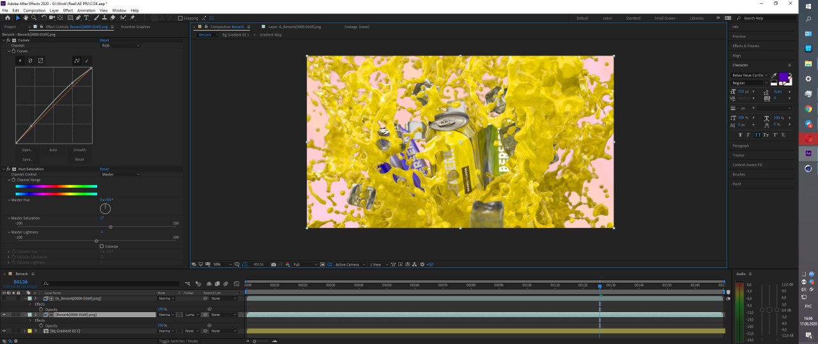Click the Smooth button under curves
The width and height of the screenshot is (818, 344).
click(79, 150)
